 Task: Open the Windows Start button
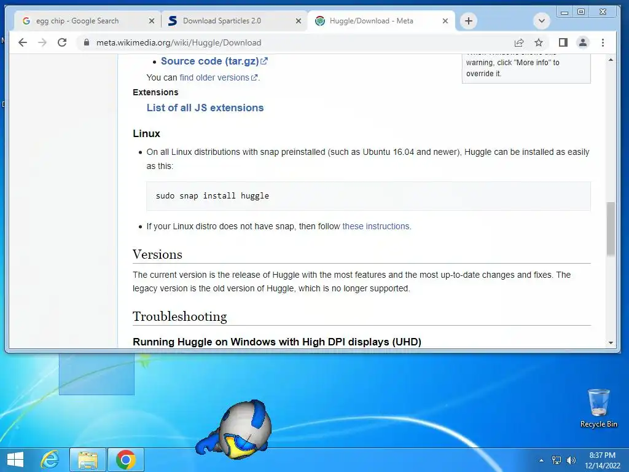click(x=15, y=460)
